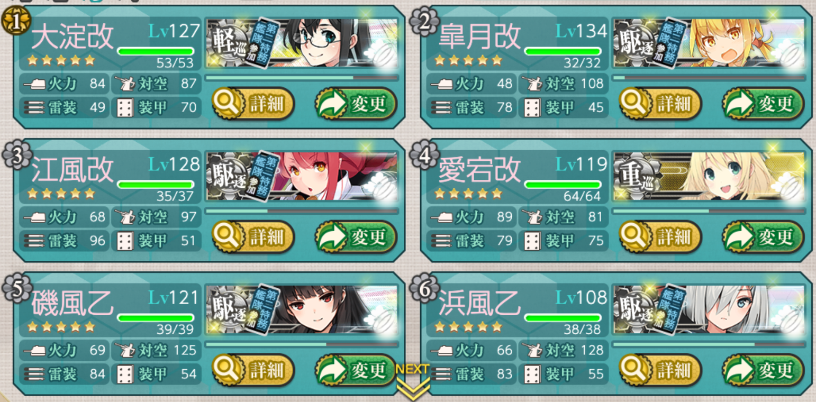The height and width of the screenshot is (402, 816).
Task: Select the 愛宕改 heavy cruiser portrait banner
Action: pyautogui.click(x=709, y=177)
